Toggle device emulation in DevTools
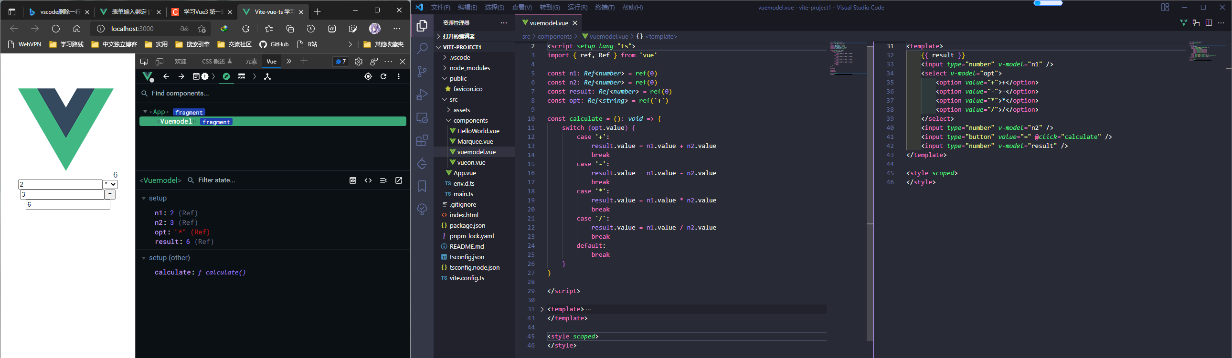 tap(160, 62)
